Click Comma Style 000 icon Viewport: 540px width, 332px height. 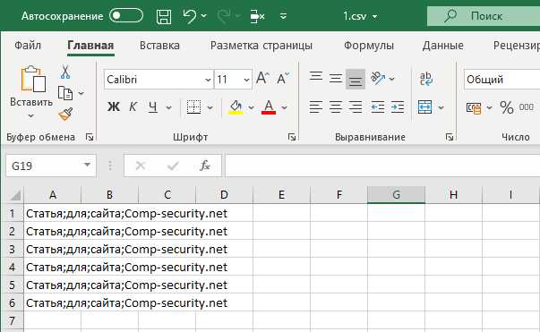[527, 107]
